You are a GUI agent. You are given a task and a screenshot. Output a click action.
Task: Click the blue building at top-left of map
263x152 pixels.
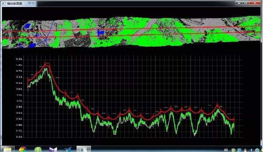click(28, 26)
